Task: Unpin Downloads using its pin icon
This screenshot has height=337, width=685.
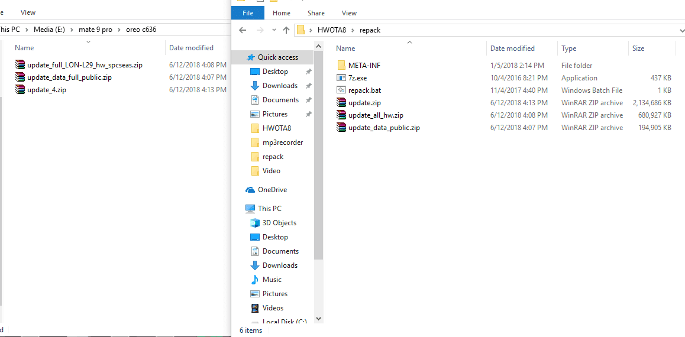Action: (x=308, y=86)
